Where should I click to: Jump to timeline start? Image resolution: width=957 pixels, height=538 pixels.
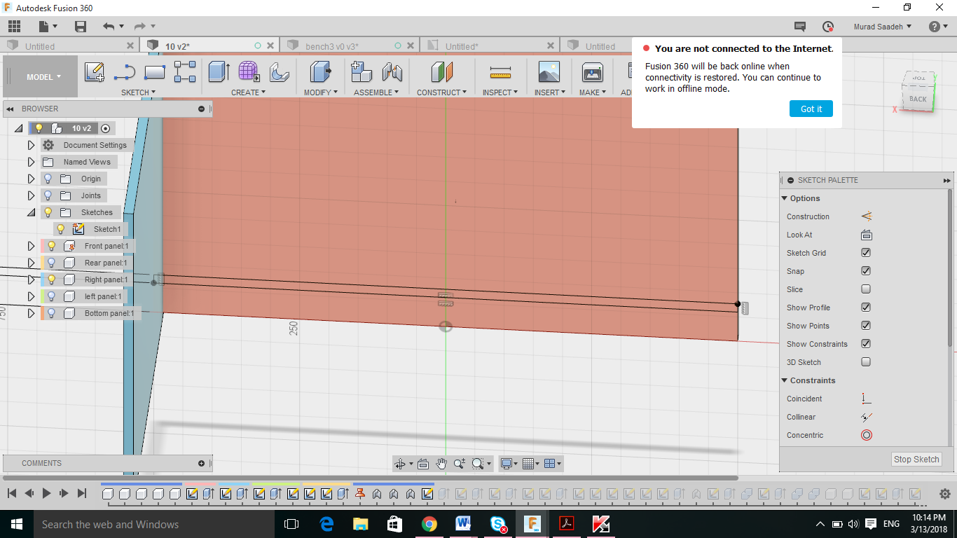[x=12, y=494]
